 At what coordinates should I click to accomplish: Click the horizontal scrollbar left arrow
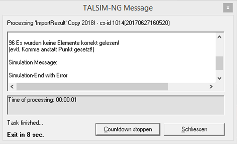pyautogui.click(x=12, y=86)
